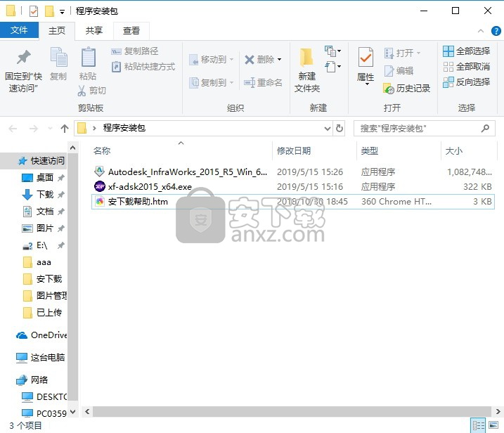The height and width of the screenshot is (433, 504).
Task: Open OneDrive in the sidebar
Action: 41,335
